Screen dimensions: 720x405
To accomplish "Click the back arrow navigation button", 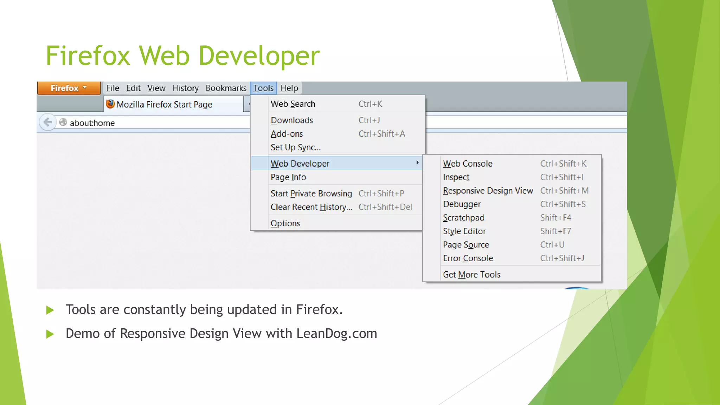I will click(47, 122).
